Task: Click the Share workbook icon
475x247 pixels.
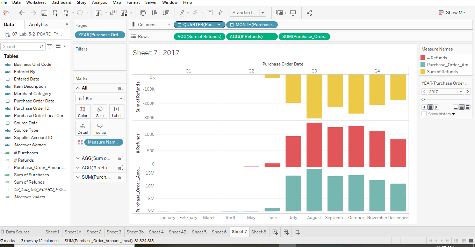Action: tap(309, 13)
